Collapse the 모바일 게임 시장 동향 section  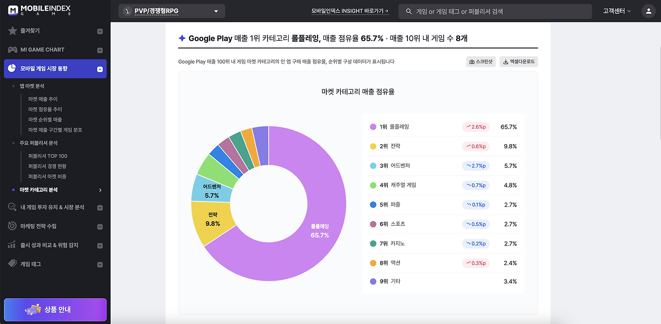[100, 69]
